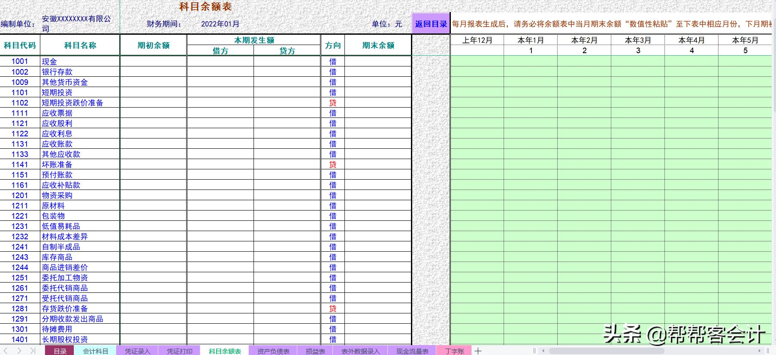
Task: Go to previous sheet tab arrow
Action: (6, 351)
